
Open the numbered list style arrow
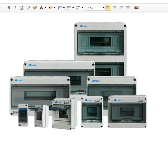tap(64, 8)
